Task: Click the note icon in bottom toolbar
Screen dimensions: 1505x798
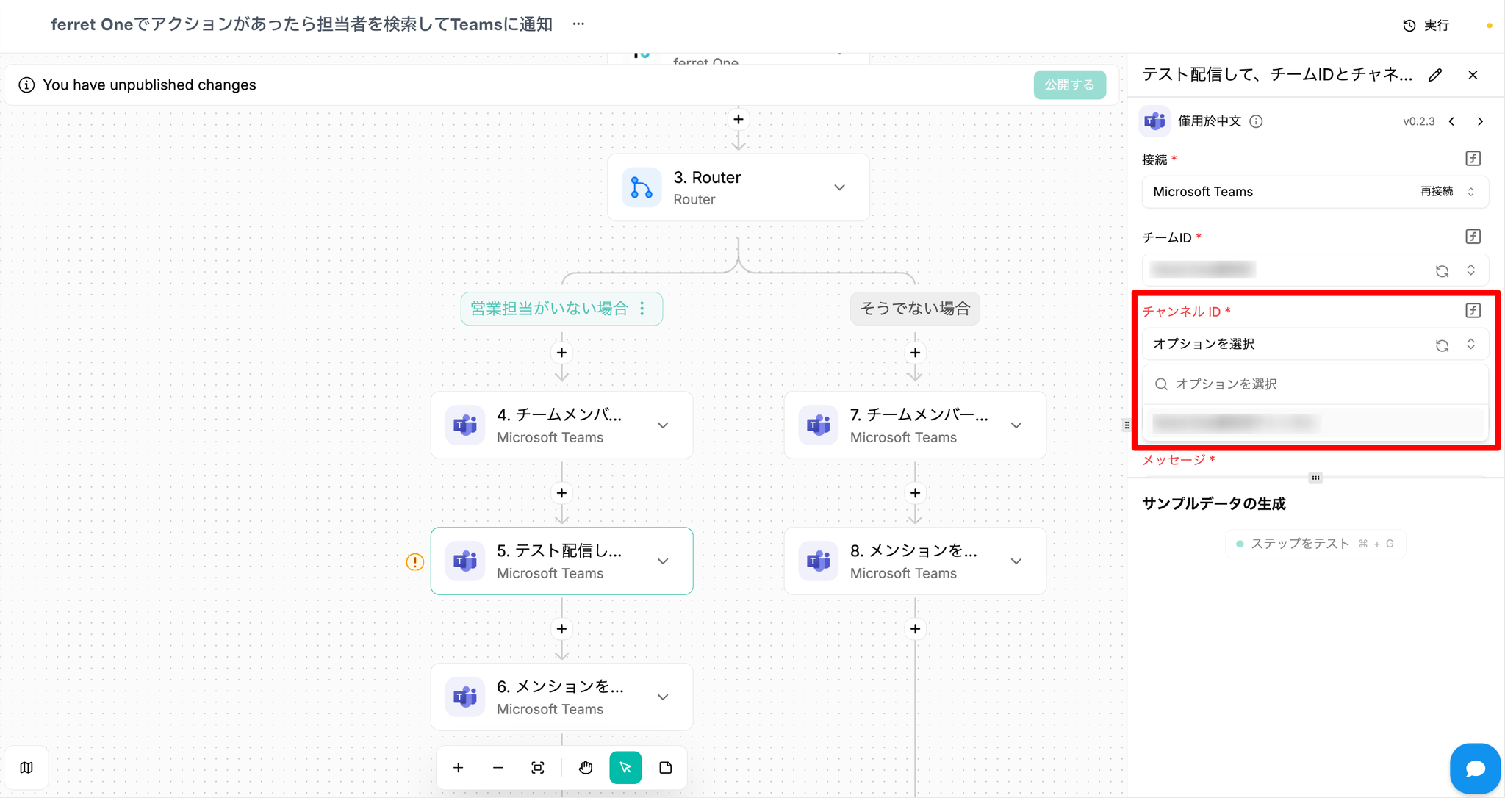Action: click(666, 768)
